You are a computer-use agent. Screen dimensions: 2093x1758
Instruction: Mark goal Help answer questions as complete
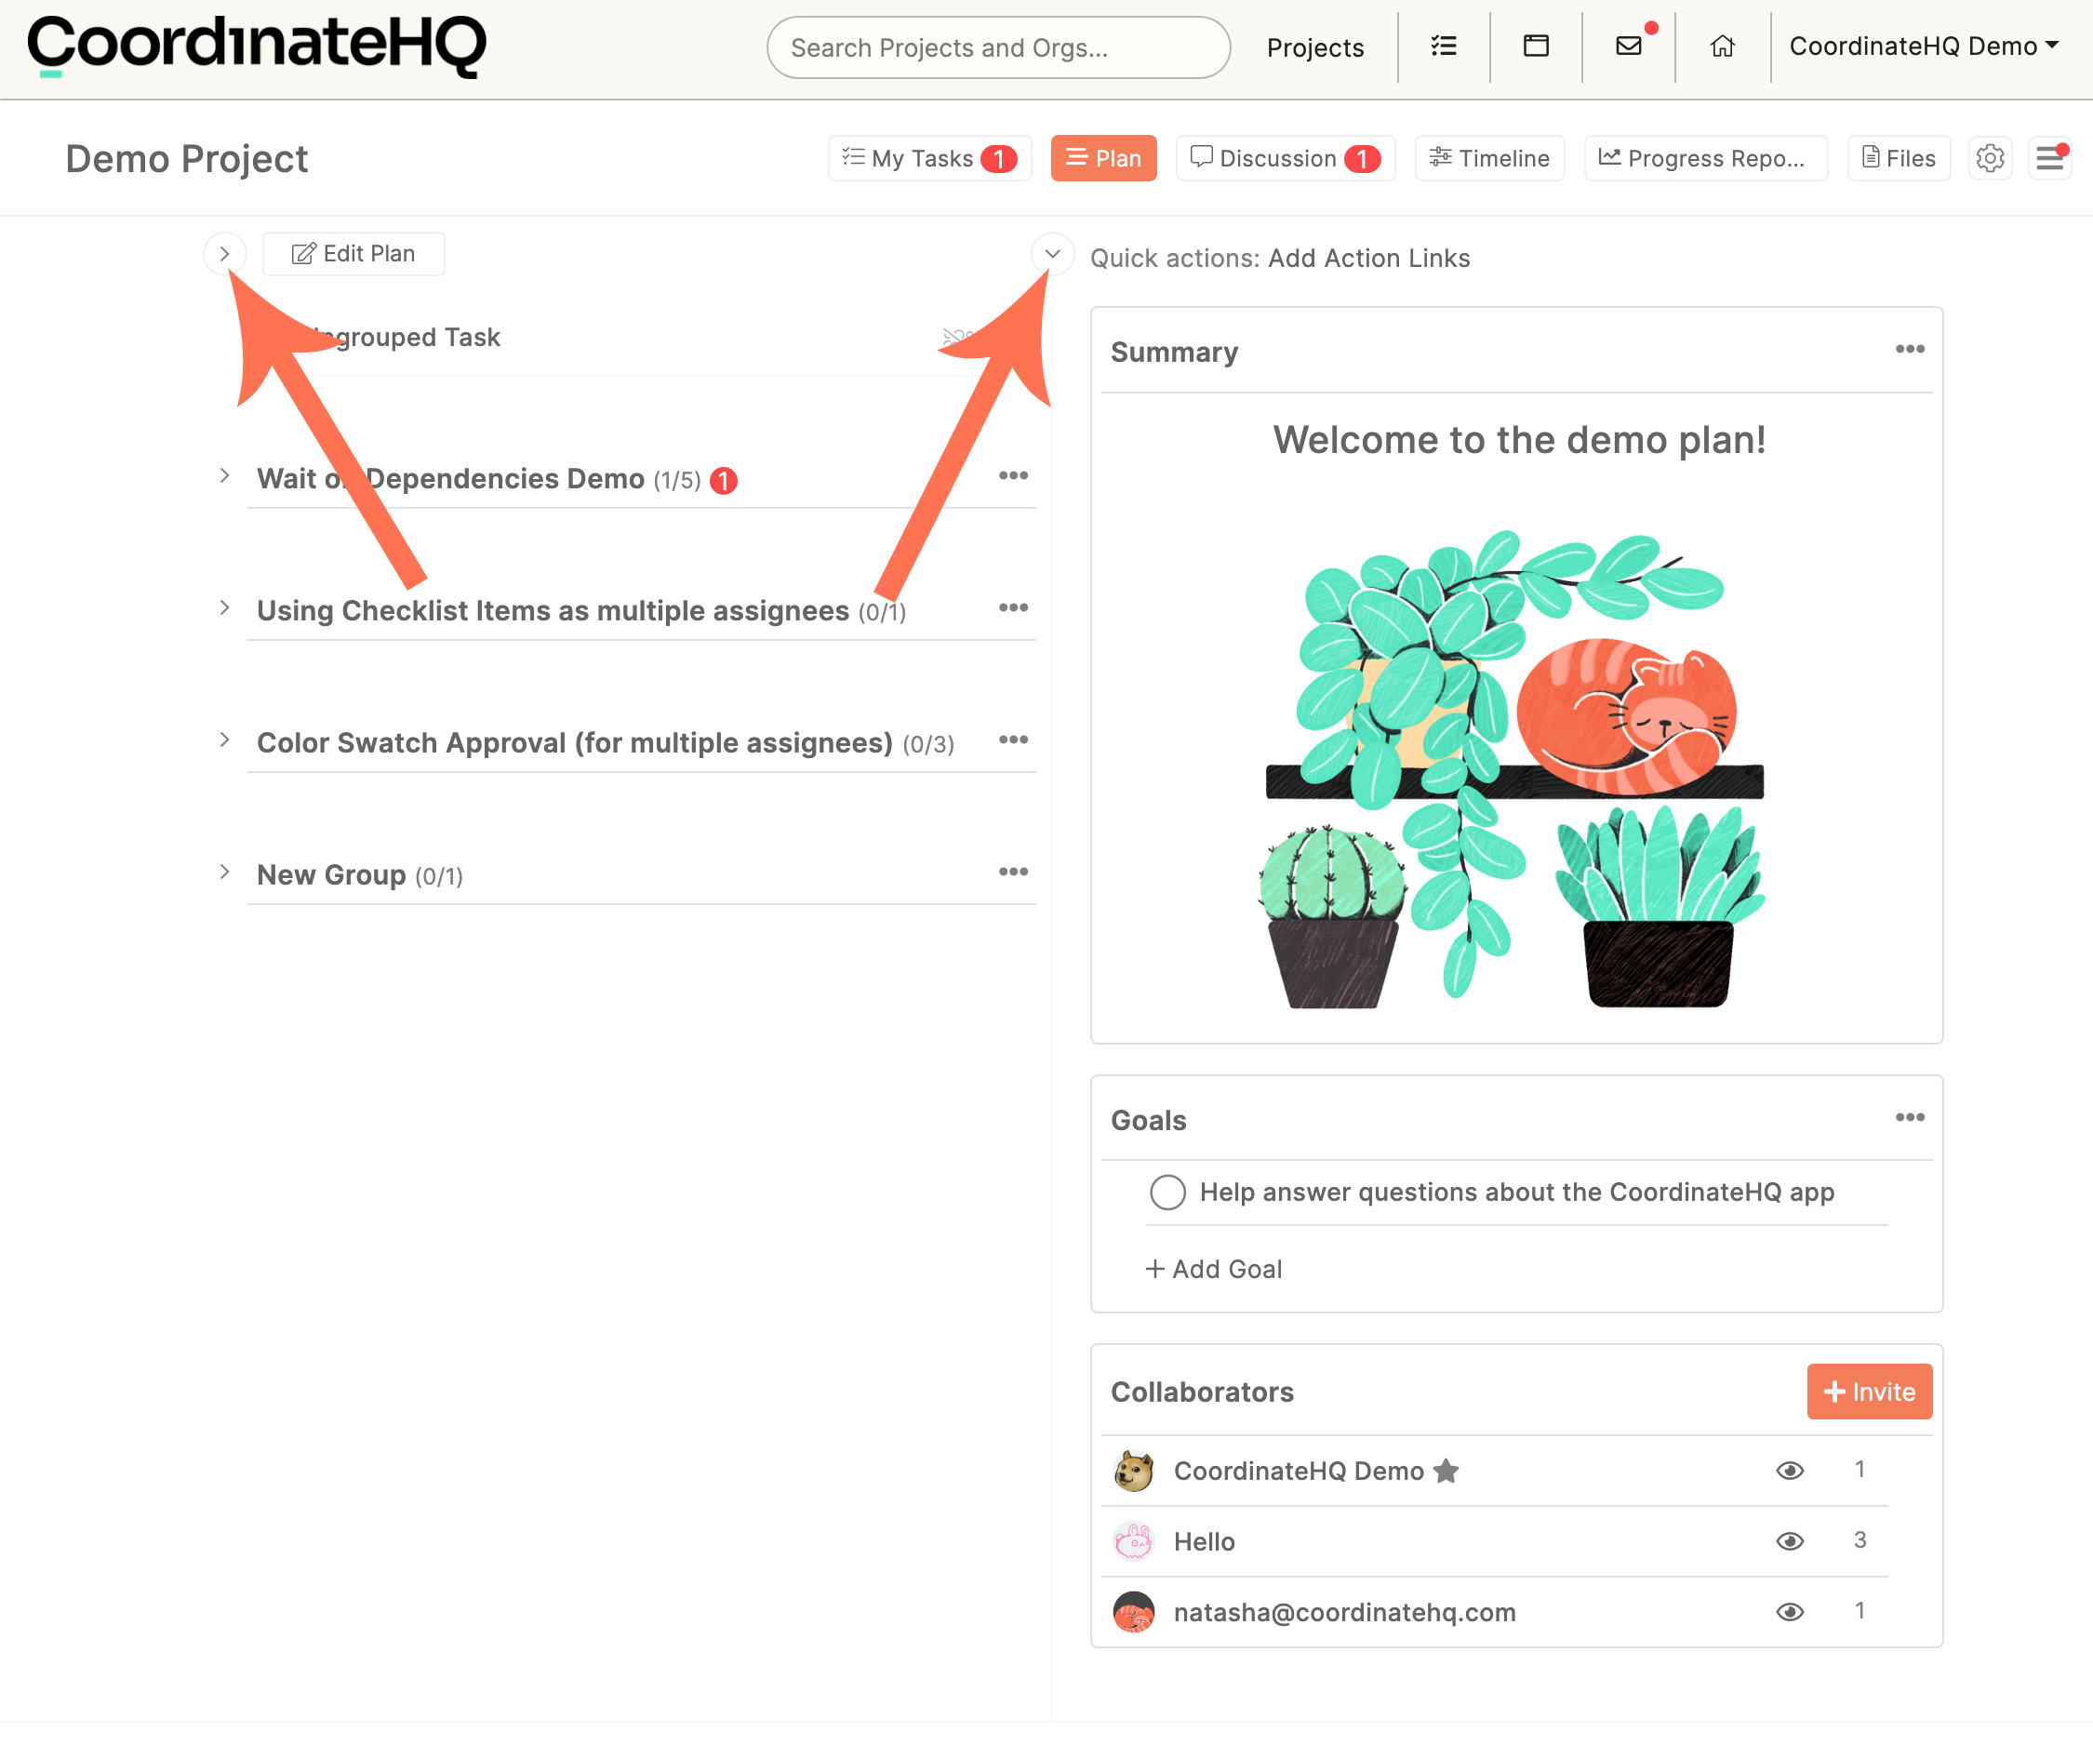point(1167,1192)
